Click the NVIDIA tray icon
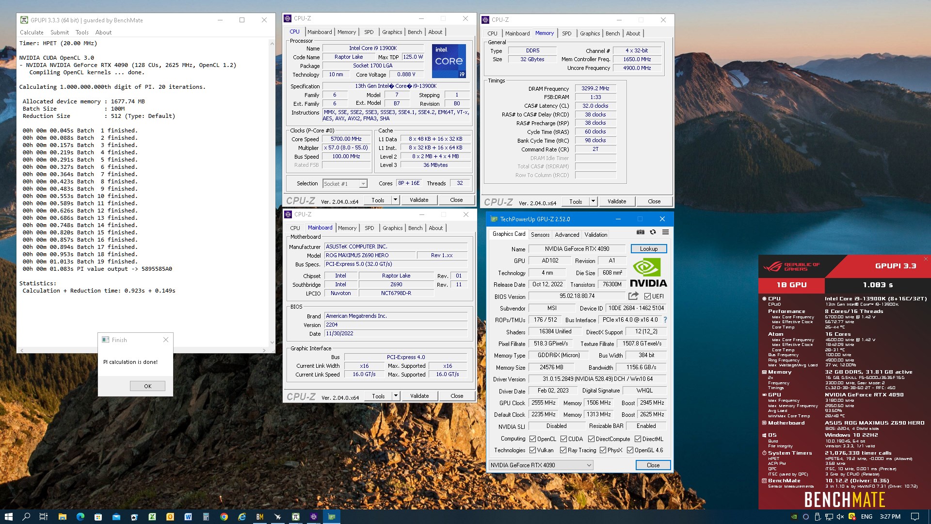Screen dimensions: 931x524 tap(794, 517)
